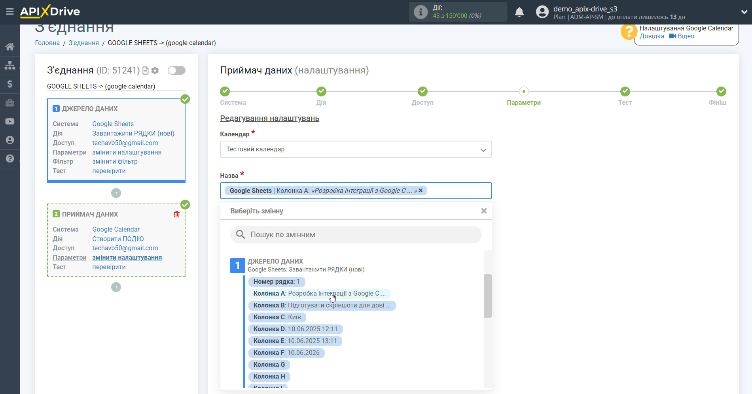This screenshot has width=752, height=394.
Task: Select variable Колонка H
Action: pos(269,377)
